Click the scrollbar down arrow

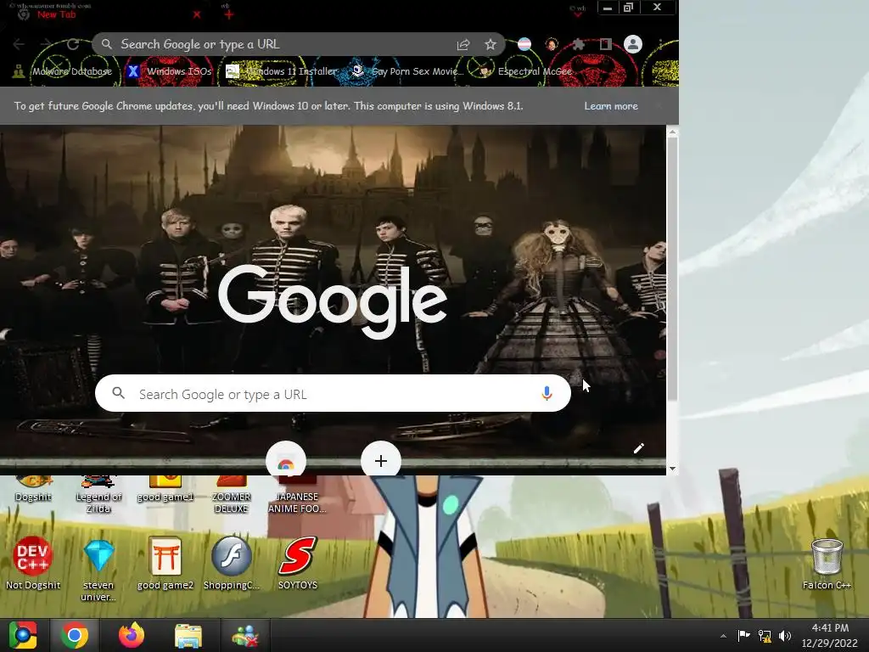[x=672, y=469]
